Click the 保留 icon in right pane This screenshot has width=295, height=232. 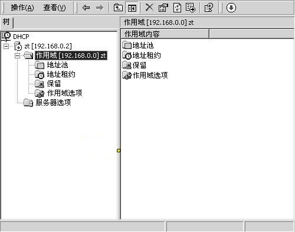tap(127, 65)
